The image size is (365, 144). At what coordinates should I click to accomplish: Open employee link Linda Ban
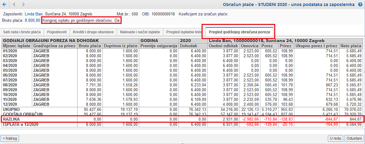pyautogui.click(x=34, y=14)
